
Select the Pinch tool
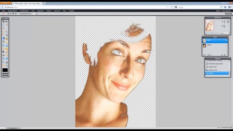click(7, 59)
